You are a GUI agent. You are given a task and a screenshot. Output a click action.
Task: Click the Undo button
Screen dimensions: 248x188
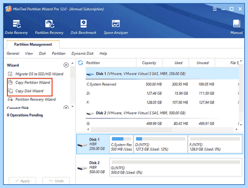[56, 181]
